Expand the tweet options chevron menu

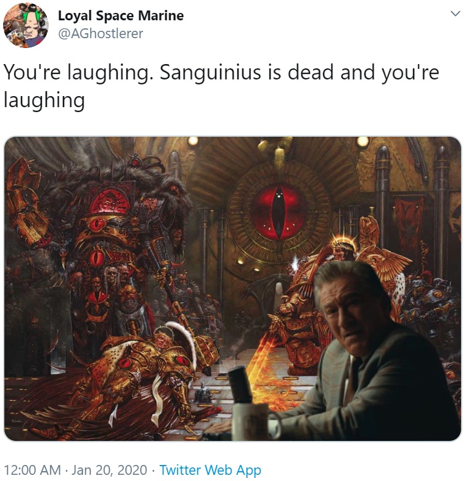455,14
